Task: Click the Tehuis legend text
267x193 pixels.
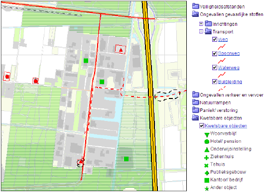Action: click(x=218, y=164)
